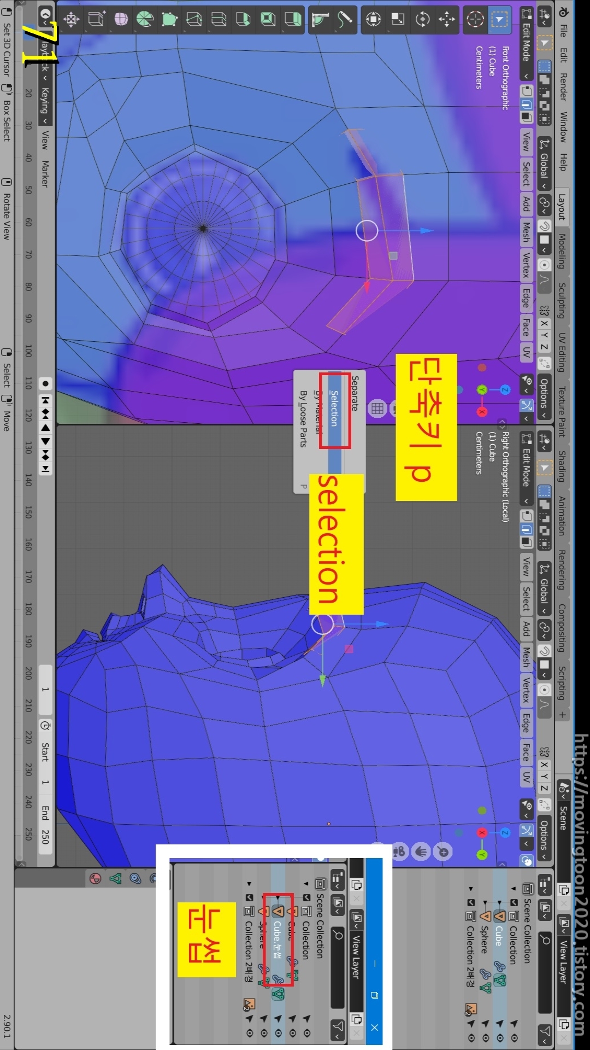Activate the Spin tool
This screenshot has height=1050, width=590.
(x=145, y=20)
